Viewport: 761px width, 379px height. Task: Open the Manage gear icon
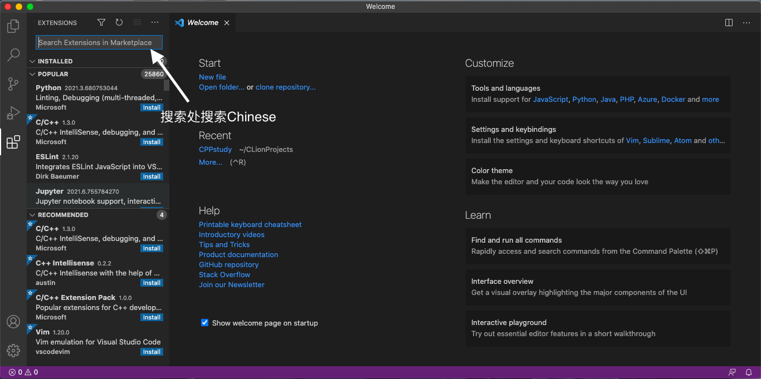(13, 350)
